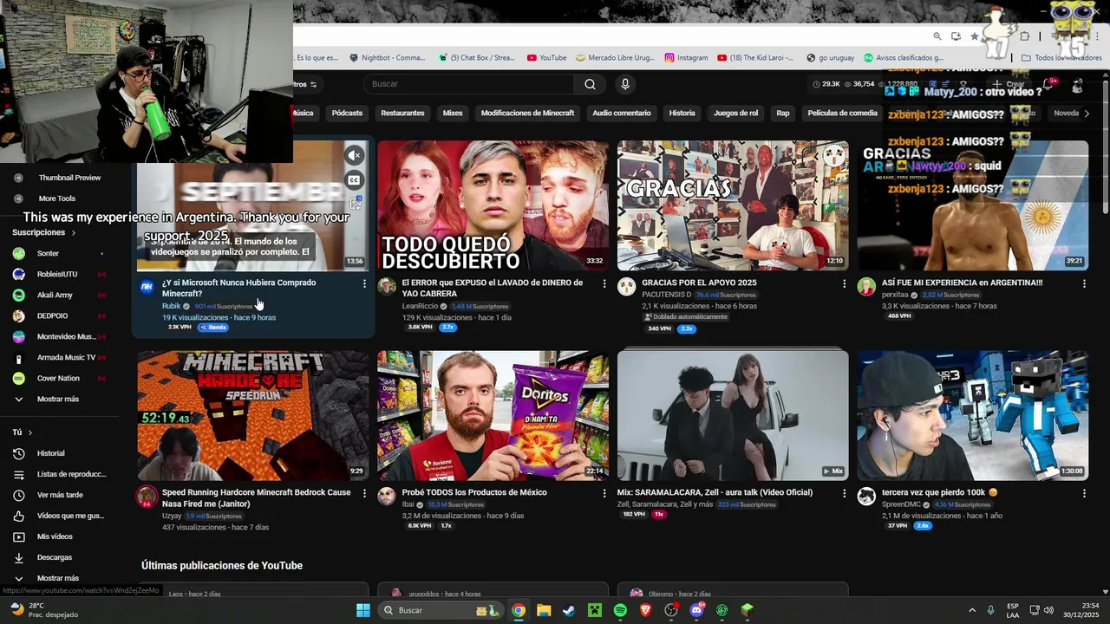The width and height of the screenshot is (1110, 624).
Task: Click Chrome's zoom magnifier icon in address bar
Action: pos(937,36)
